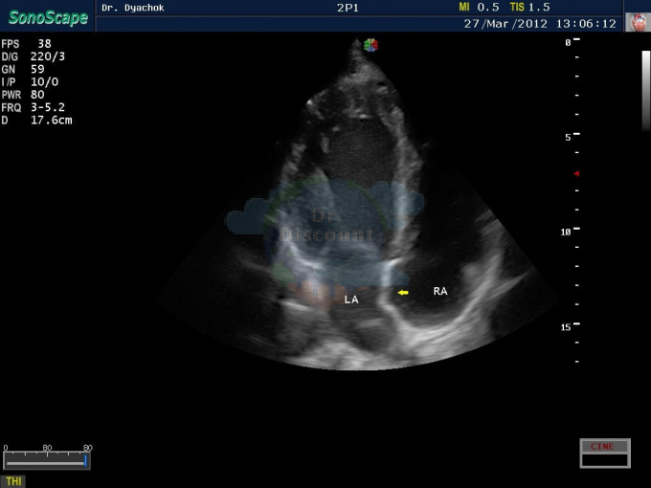Image resolution: width=651 pixels, height=488 pixels.
Task: Click the cine frame slider bar
Action: [x=47, y=461]
